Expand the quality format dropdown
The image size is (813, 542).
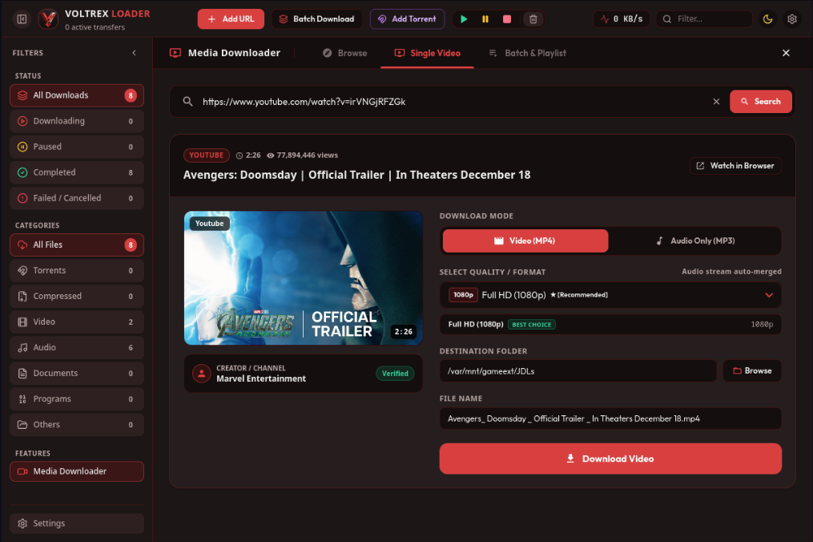(x=610, y=295)
